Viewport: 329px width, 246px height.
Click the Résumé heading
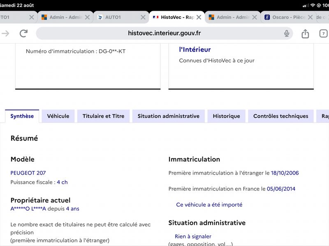24,138
